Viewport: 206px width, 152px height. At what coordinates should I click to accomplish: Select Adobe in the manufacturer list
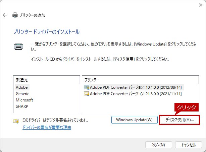tap(22, 87)
